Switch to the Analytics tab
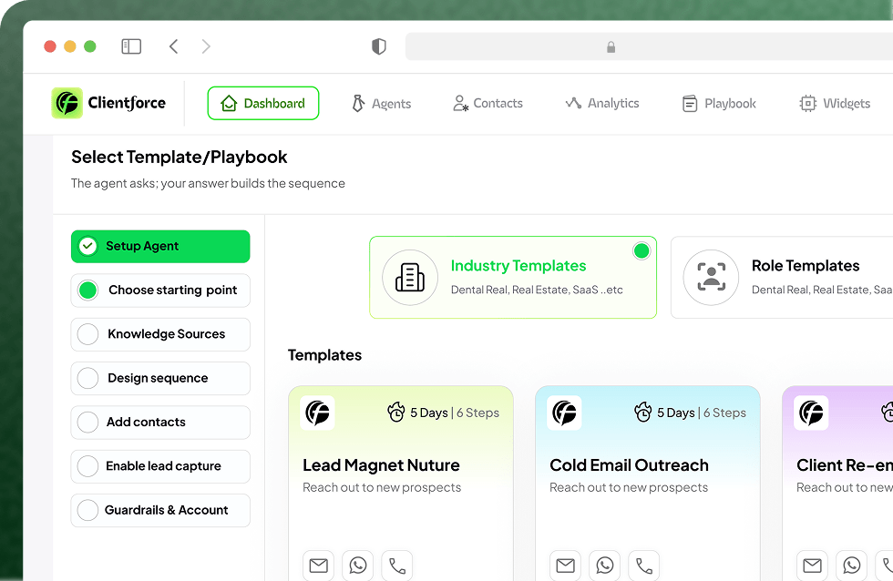This screenshot has width=893, height=581. pos(601,104)
